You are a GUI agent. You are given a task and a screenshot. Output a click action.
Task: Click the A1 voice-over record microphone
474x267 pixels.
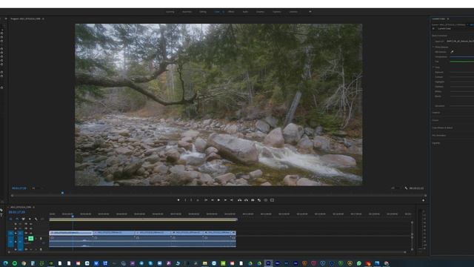[x=41, y=239]
